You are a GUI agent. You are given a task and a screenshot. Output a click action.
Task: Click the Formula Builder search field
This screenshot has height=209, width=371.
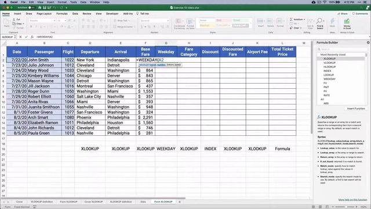click(341, 49)
